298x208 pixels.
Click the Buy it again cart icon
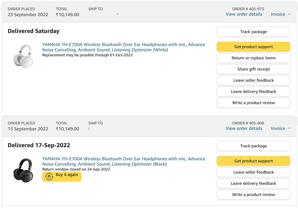[49, 177]
